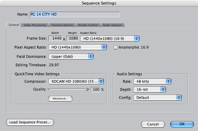The height and width of the screenshot is (131, 198).
Task: Open the Compressor dropdown
Action: (76, 81)
